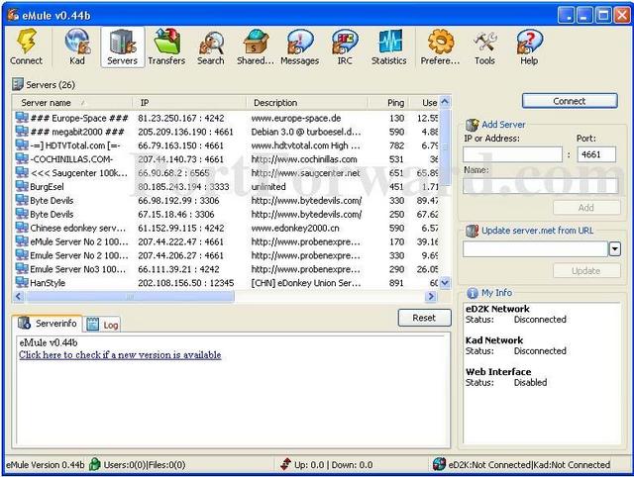Click the eD2K connection globe status icon
This screenshot has height=477, width=634.
(x=439, y=464)
